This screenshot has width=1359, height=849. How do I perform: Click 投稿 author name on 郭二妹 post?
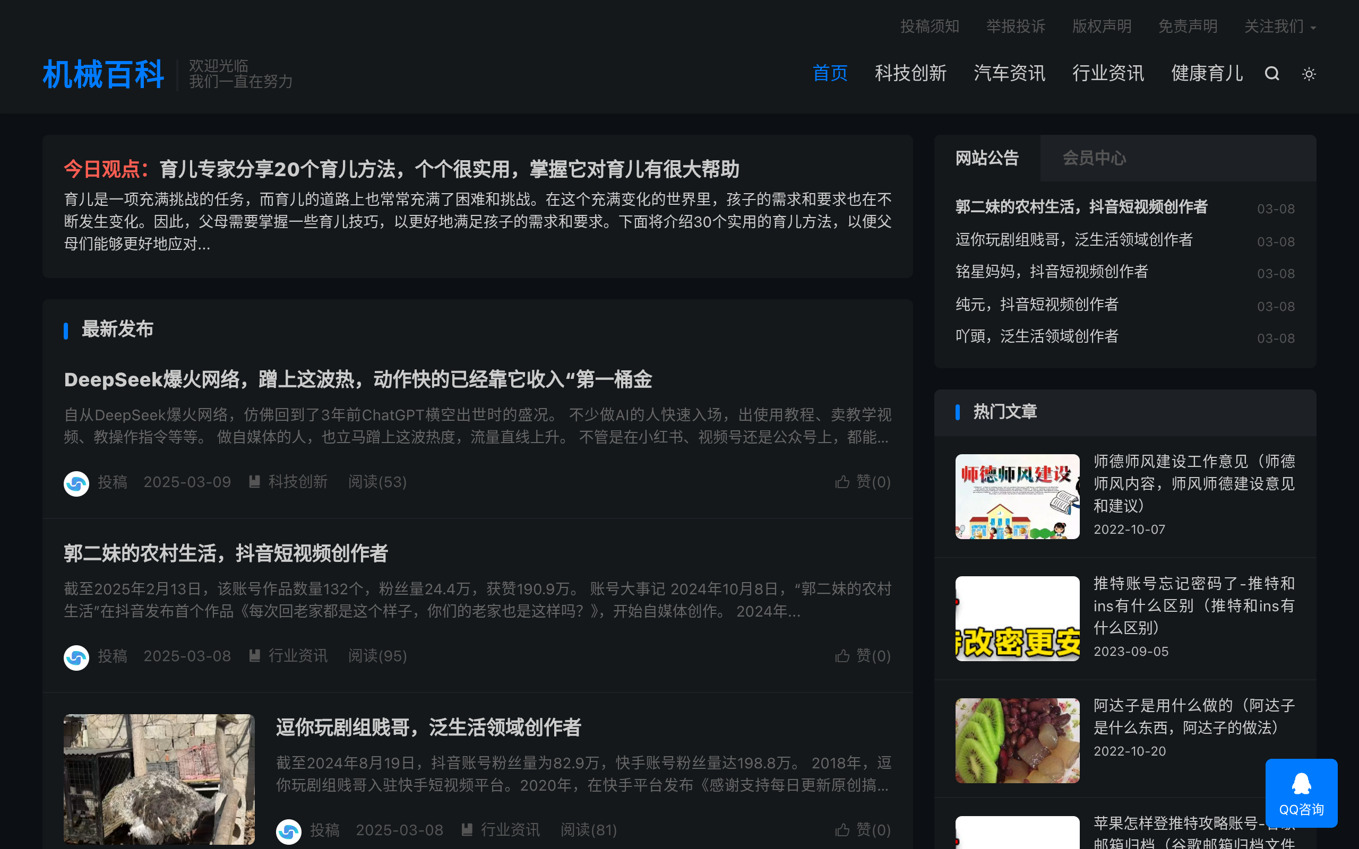point(113,656)
